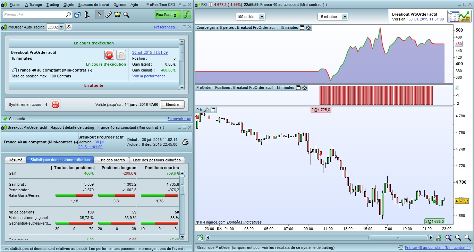The width and height of the screenshot is (474, 252).
Task: Click the chart linking chain icon
Action: click(87, 15)
